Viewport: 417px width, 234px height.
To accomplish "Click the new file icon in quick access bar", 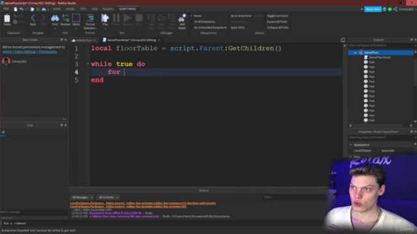I will [16, 9].
